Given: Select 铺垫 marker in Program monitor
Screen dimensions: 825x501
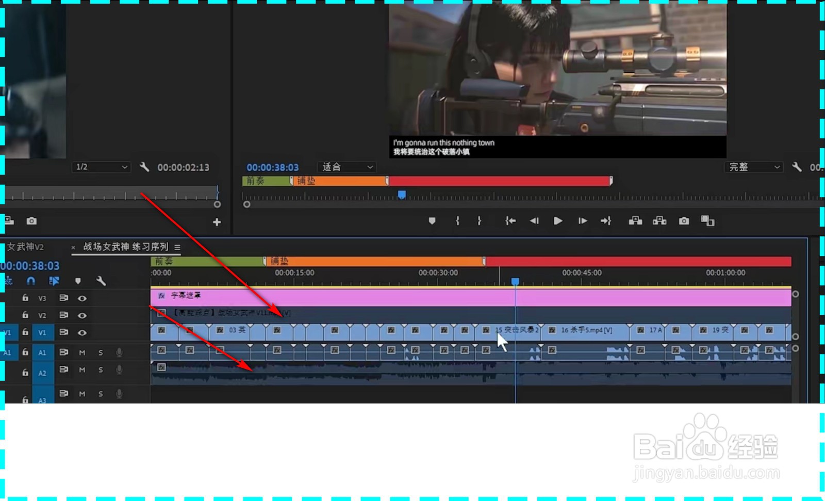Looking at the screenshot, I should [340, 181].
